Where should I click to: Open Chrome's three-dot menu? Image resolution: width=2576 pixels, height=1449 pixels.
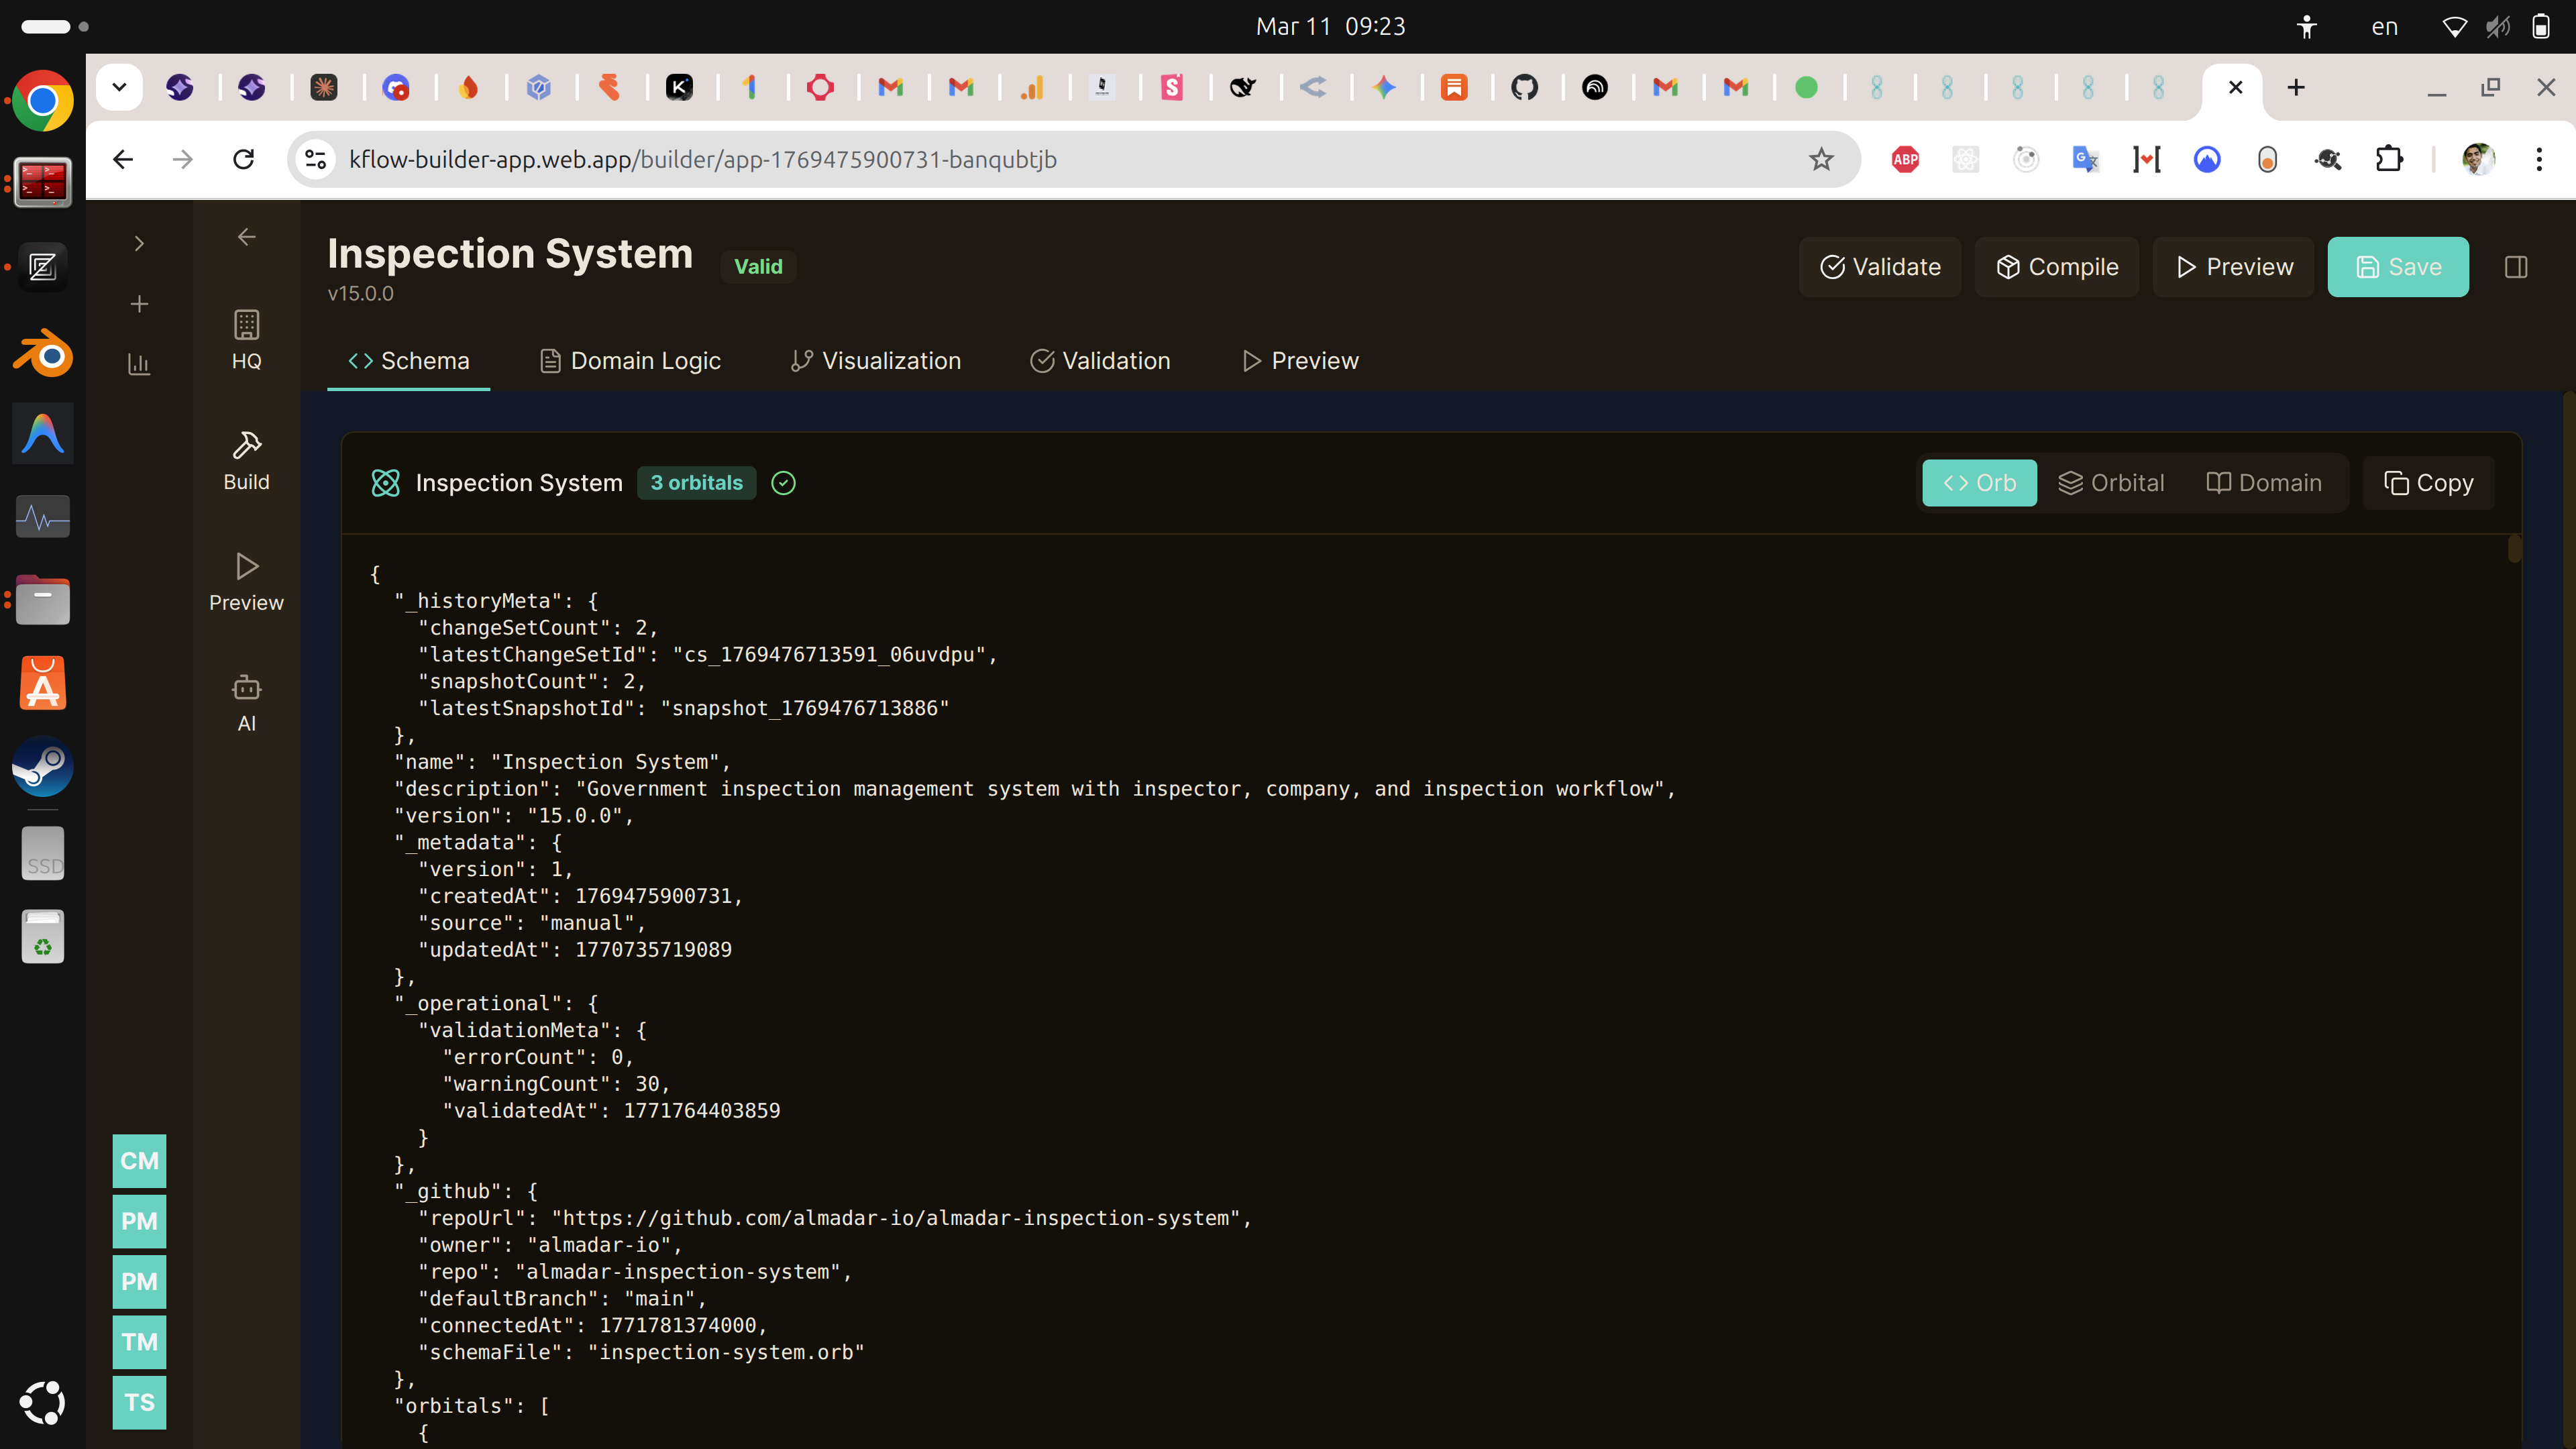tap(2538, 159)
